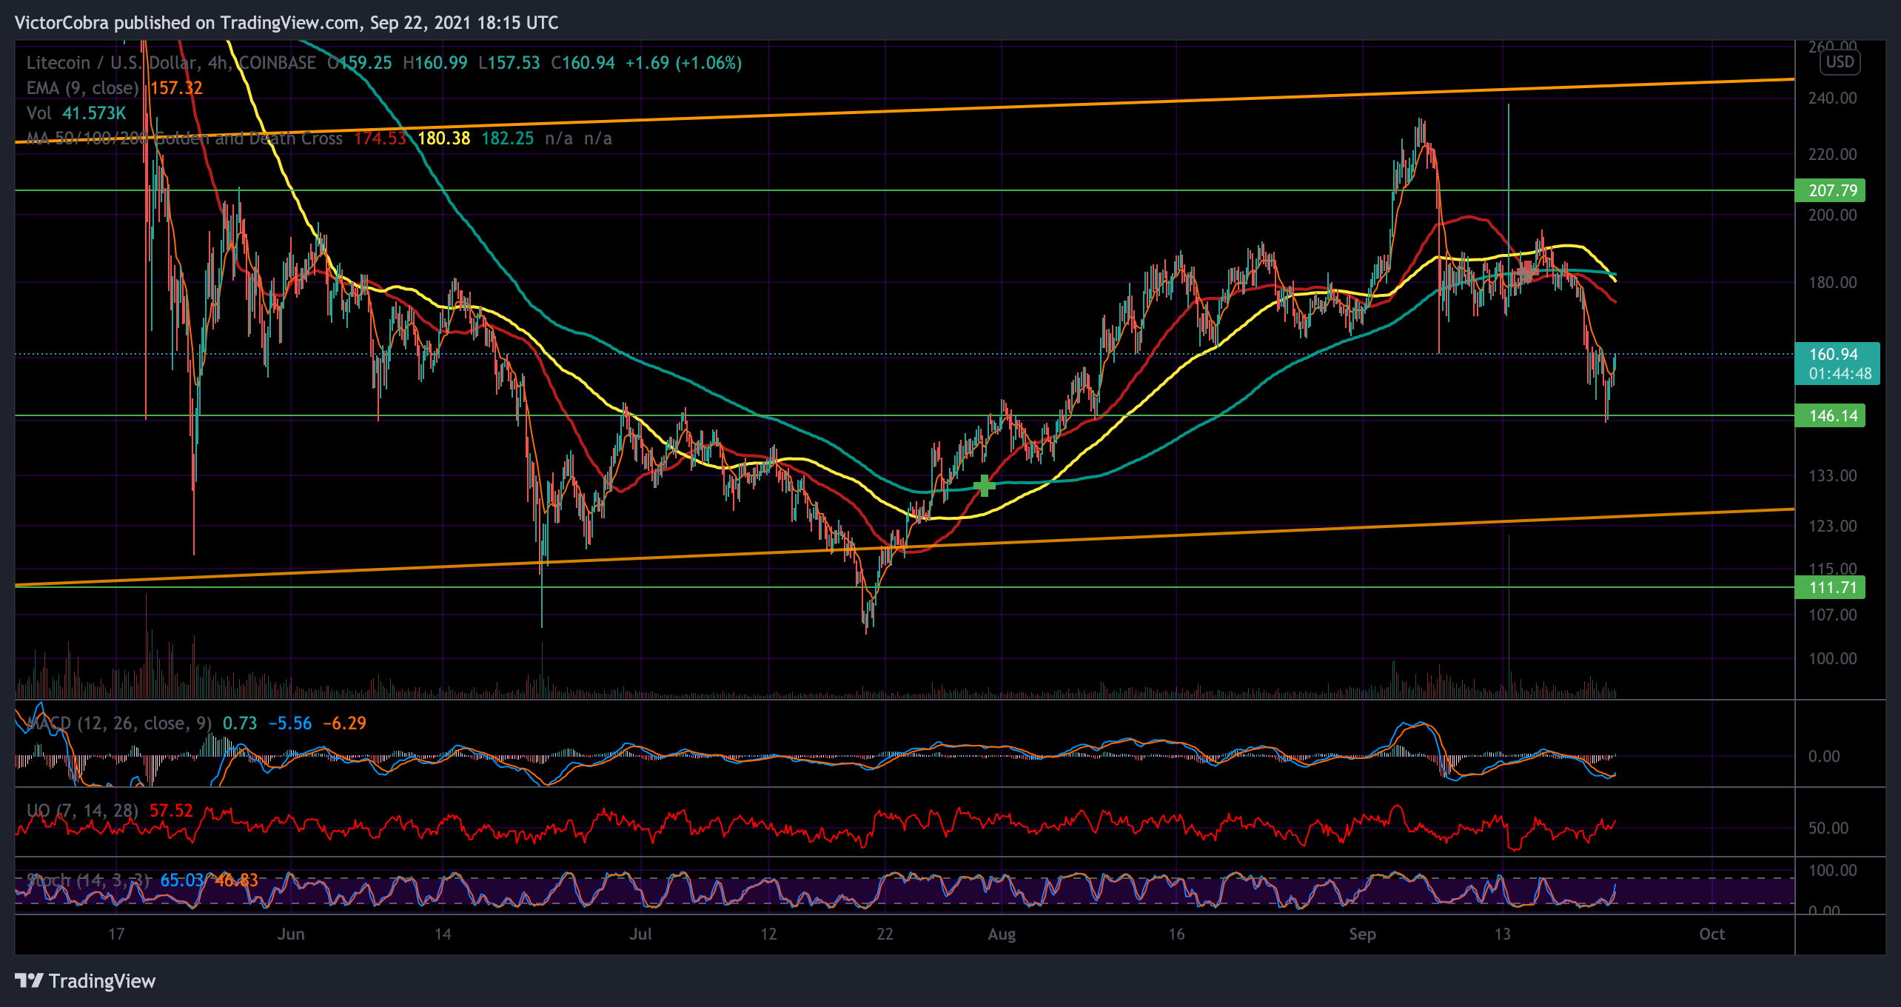The image size is (1901, 1007).
Task: Click the high value H160.99 in header
Action: [435, 63]
